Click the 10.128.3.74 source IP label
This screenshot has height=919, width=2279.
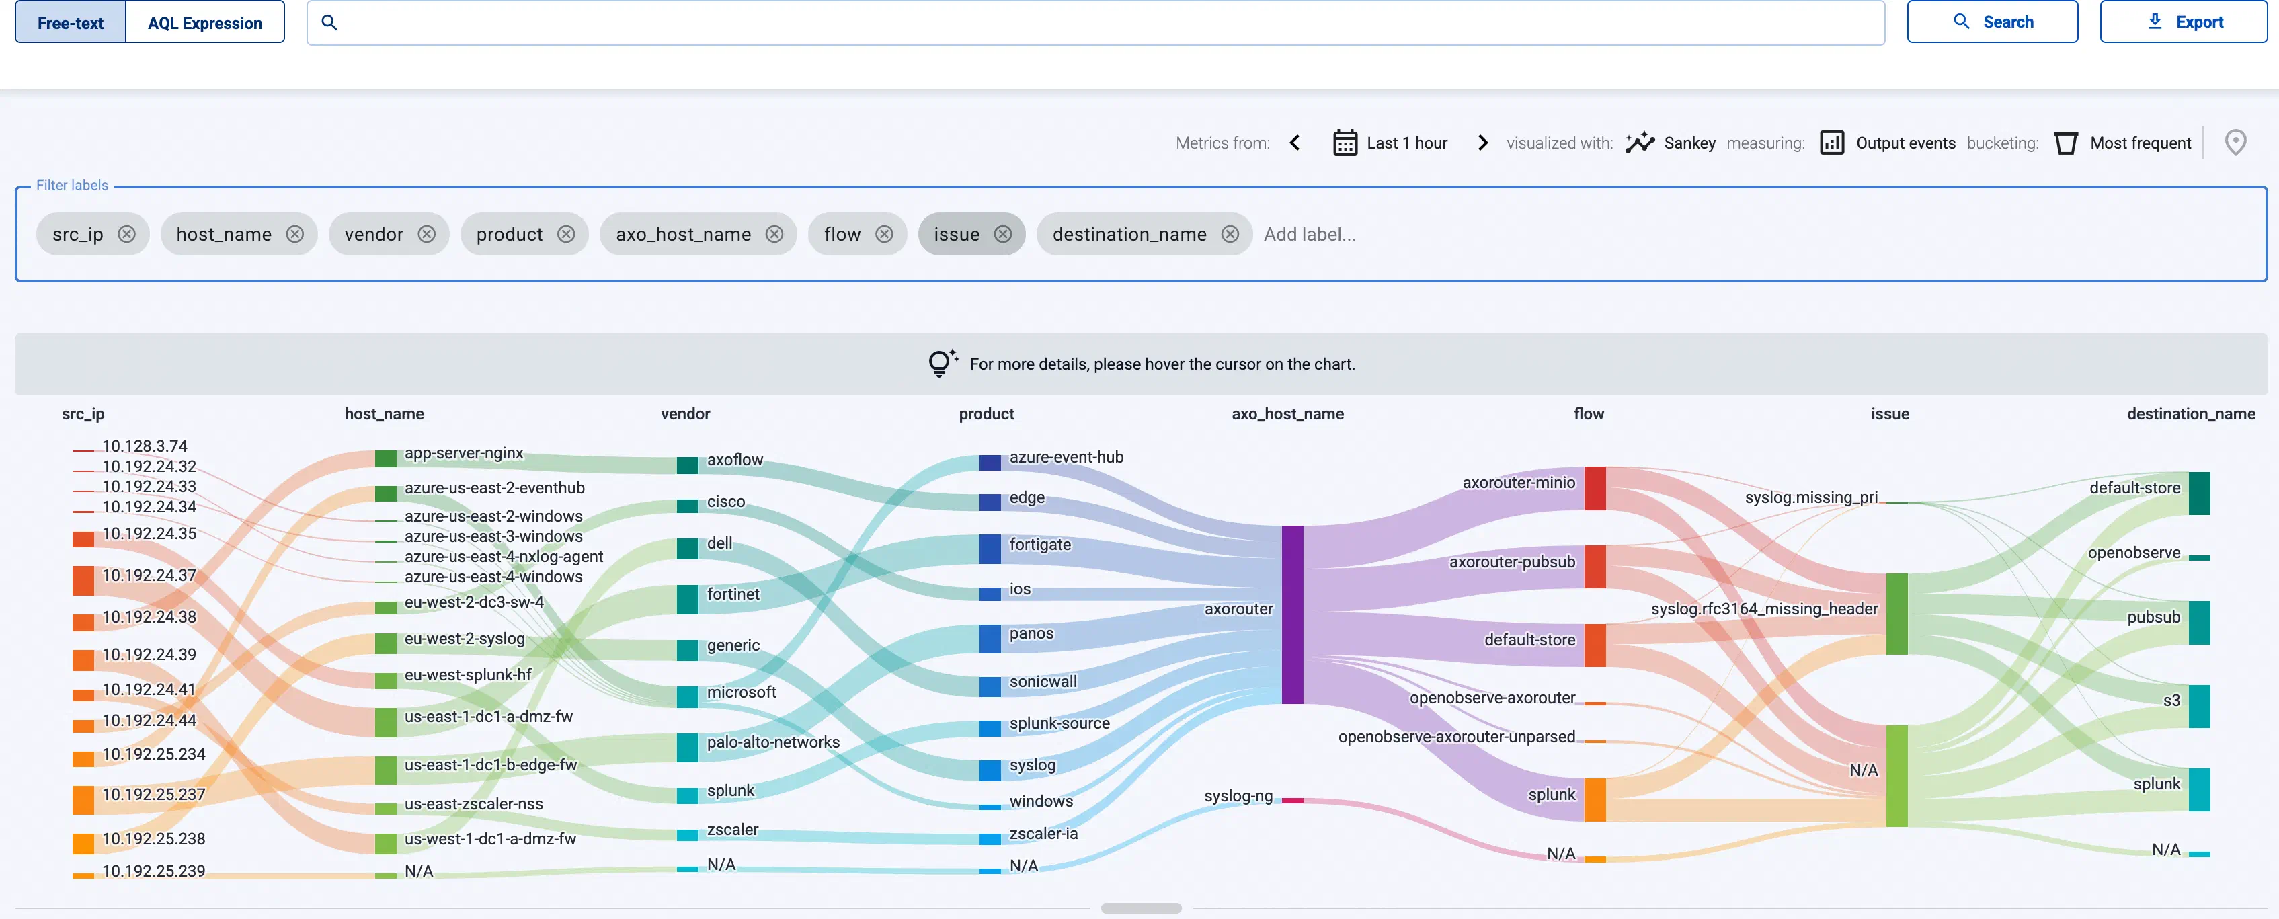coord(145,446)
